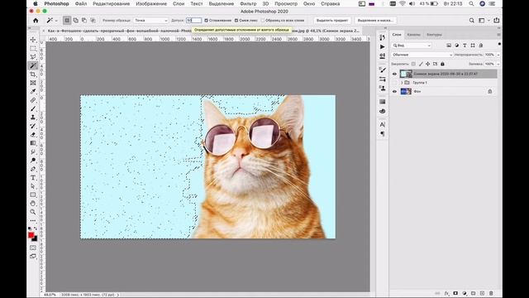Filter layers by text type
529x298 pixels.
coord(465,46)
